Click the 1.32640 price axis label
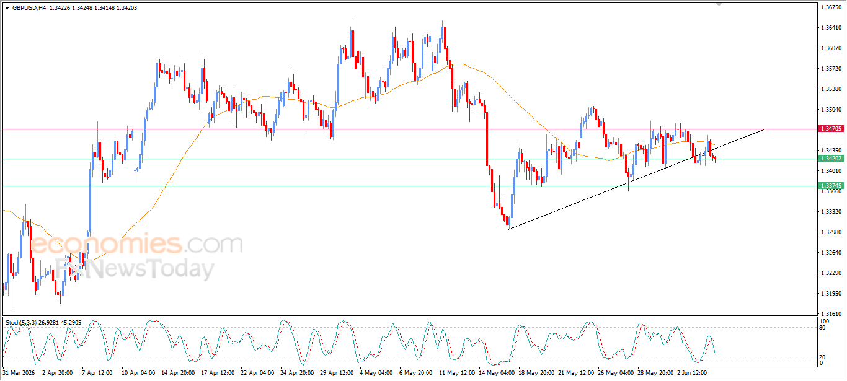The width and height of the screenshot is (847, 381). (831, 253)
